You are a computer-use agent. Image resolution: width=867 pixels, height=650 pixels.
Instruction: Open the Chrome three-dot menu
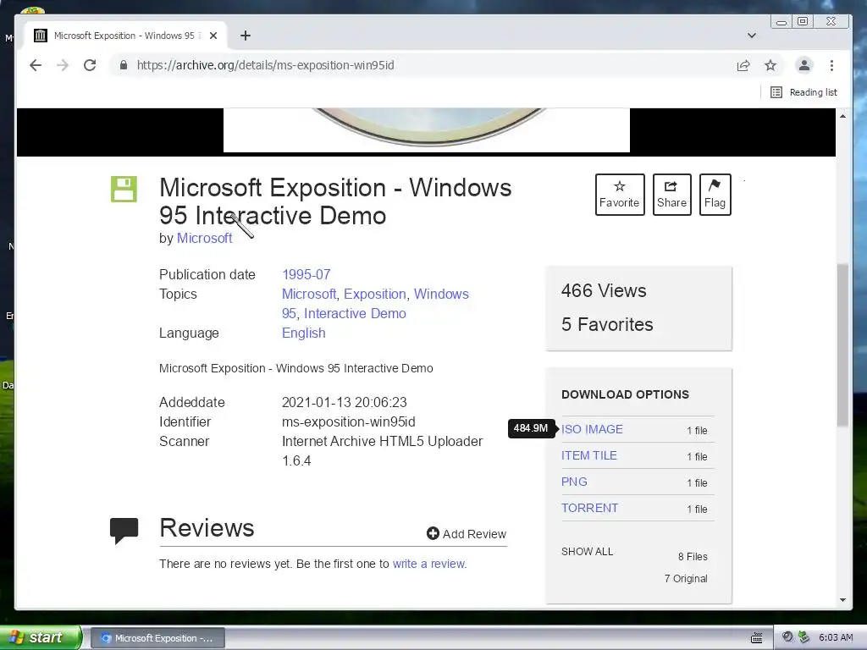tap(831, 65)
